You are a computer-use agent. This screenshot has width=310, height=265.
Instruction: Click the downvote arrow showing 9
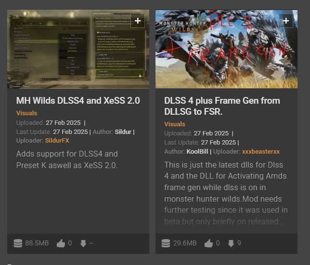coord(231,243)
